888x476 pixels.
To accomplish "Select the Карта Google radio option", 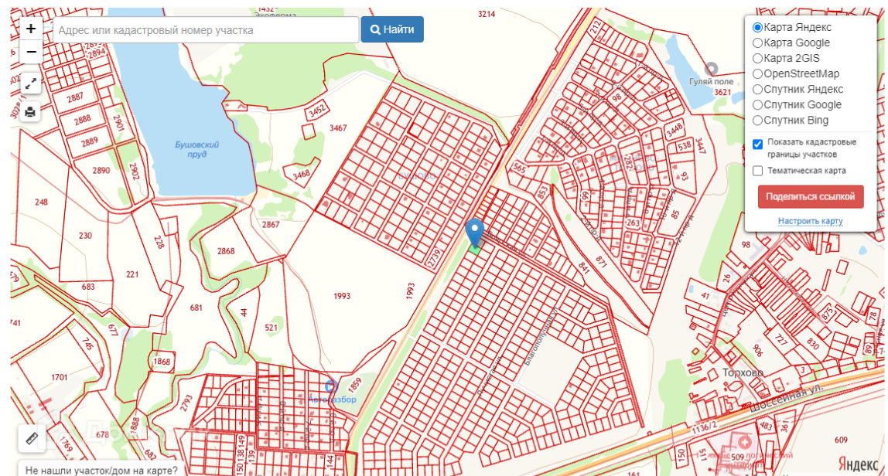I will click(758, 43).
